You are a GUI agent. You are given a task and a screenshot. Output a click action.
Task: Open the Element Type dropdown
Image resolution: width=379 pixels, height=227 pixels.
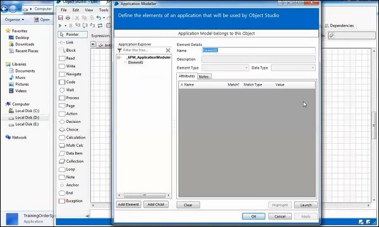pos(225,68)
